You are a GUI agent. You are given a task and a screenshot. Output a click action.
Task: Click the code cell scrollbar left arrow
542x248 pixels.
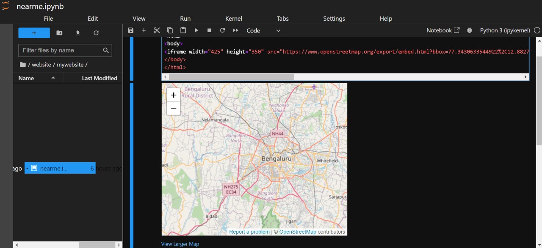click(165, 77)
